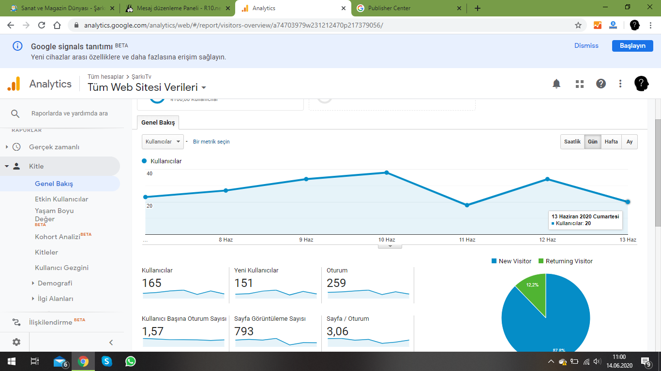This screenshot has height=371, width=661.
Task: Open WhatsApp from the taskbar
Action: click(131, 361)
